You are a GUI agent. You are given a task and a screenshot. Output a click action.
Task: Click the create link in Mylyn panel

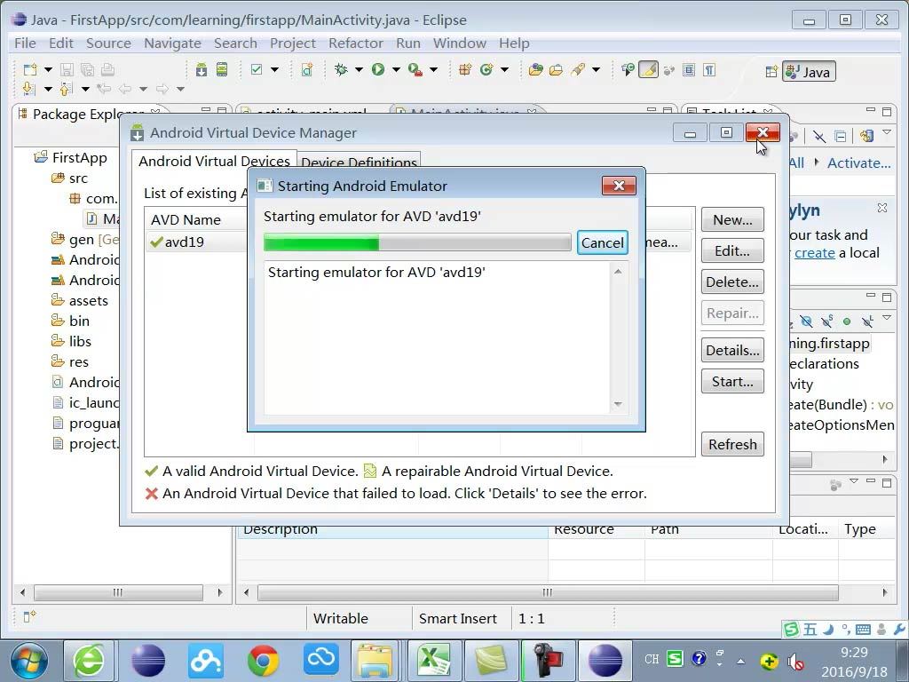(815, 253)
